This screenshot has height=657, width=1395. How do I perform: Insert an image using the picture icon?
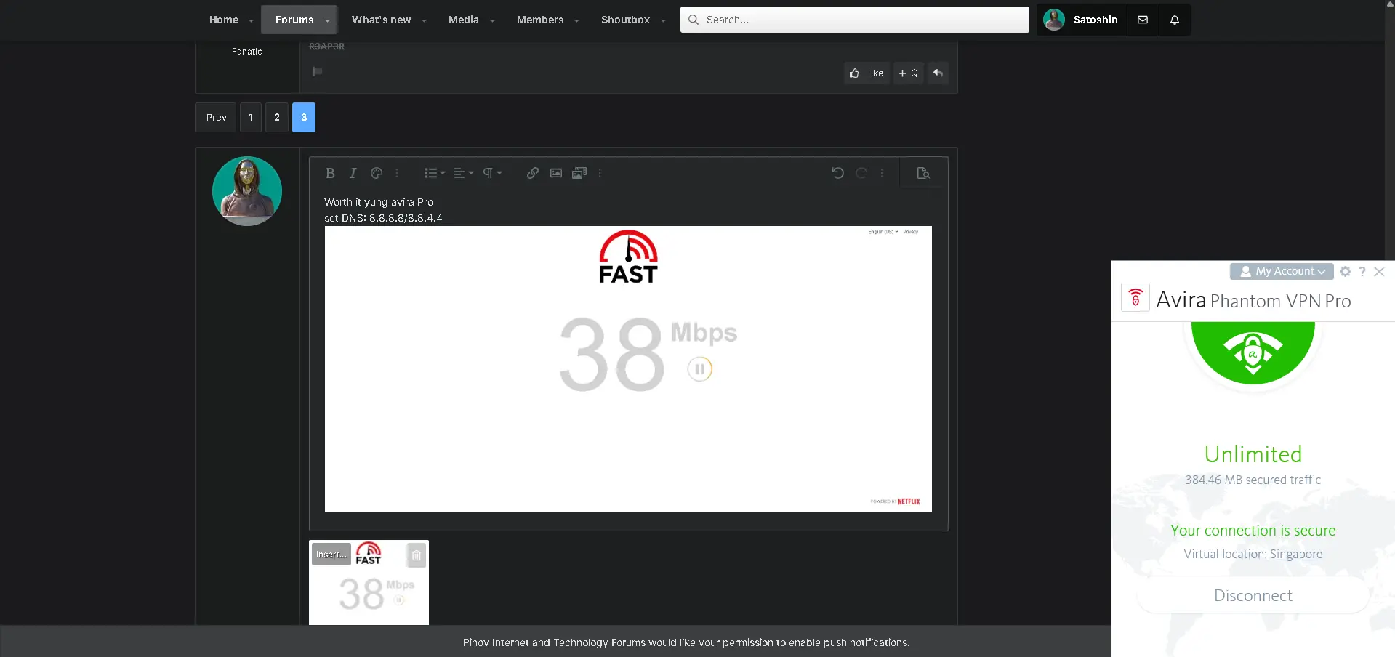556,173
